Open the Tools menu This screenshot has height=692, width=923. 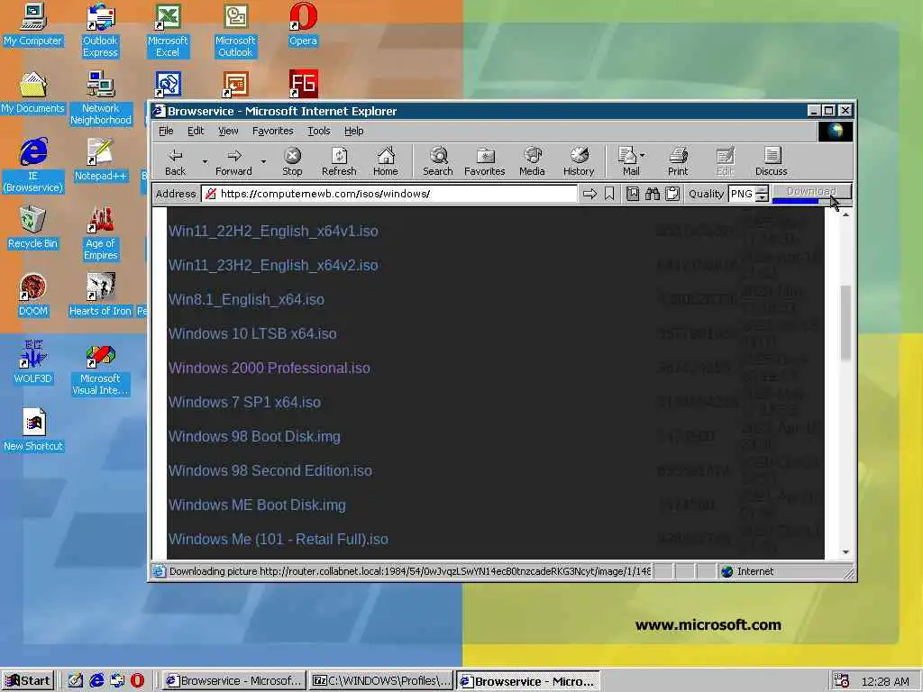[x=318, y=131]
